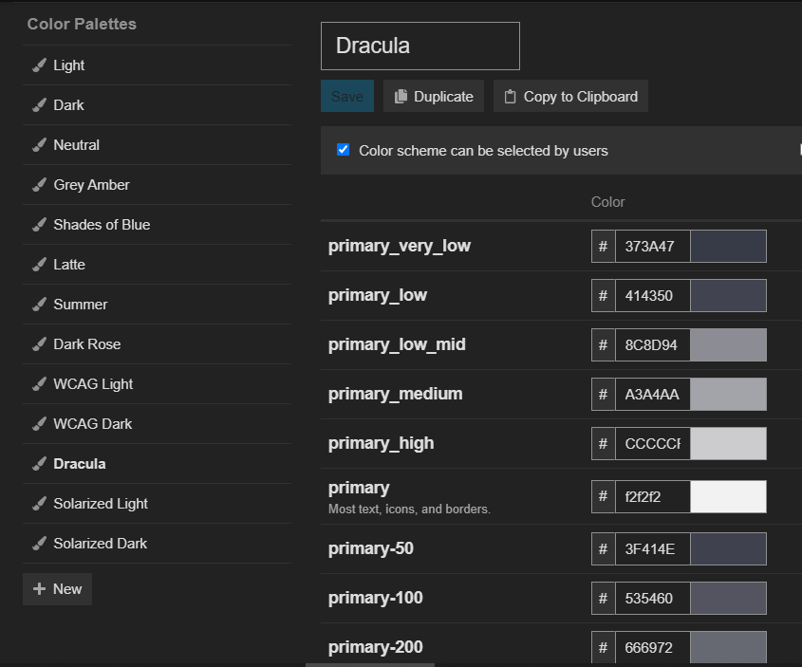Click the brush icon beside Solarized Light
Viewport: 802px width, 667px height.
pyautogui.click(x=39, y=504)
